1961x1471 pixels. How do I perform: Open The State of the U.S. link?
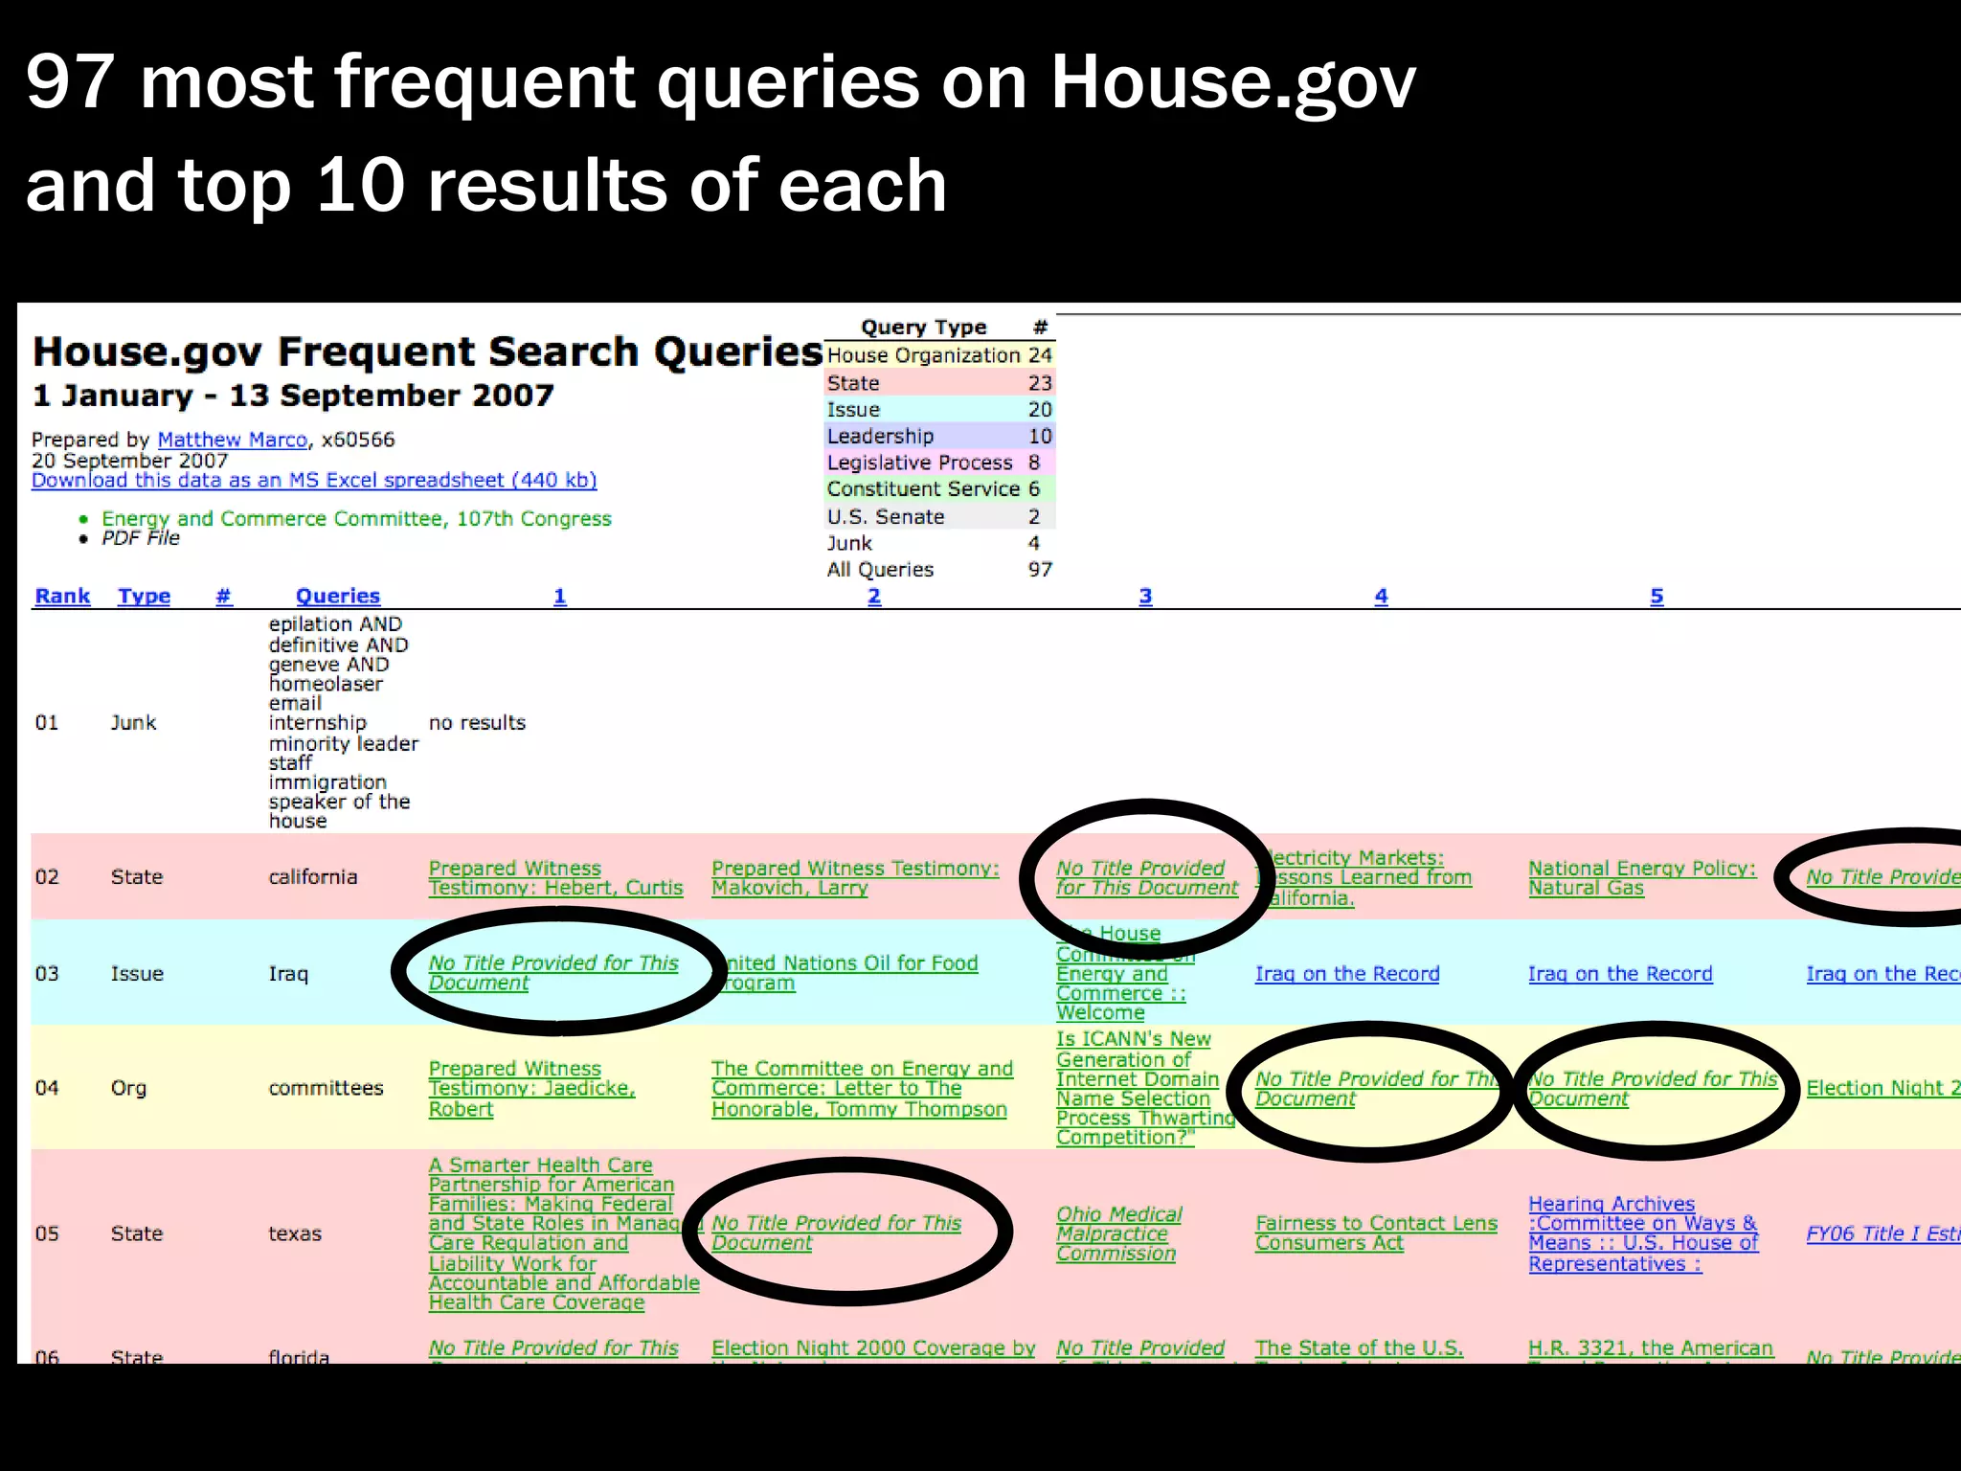[1359, 1347]
